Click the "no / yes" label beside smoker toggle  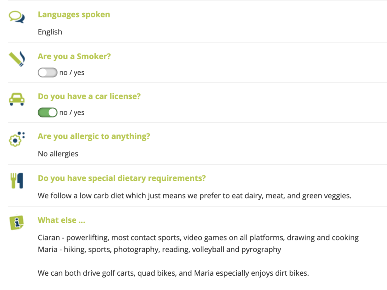(x=72, y=72)
